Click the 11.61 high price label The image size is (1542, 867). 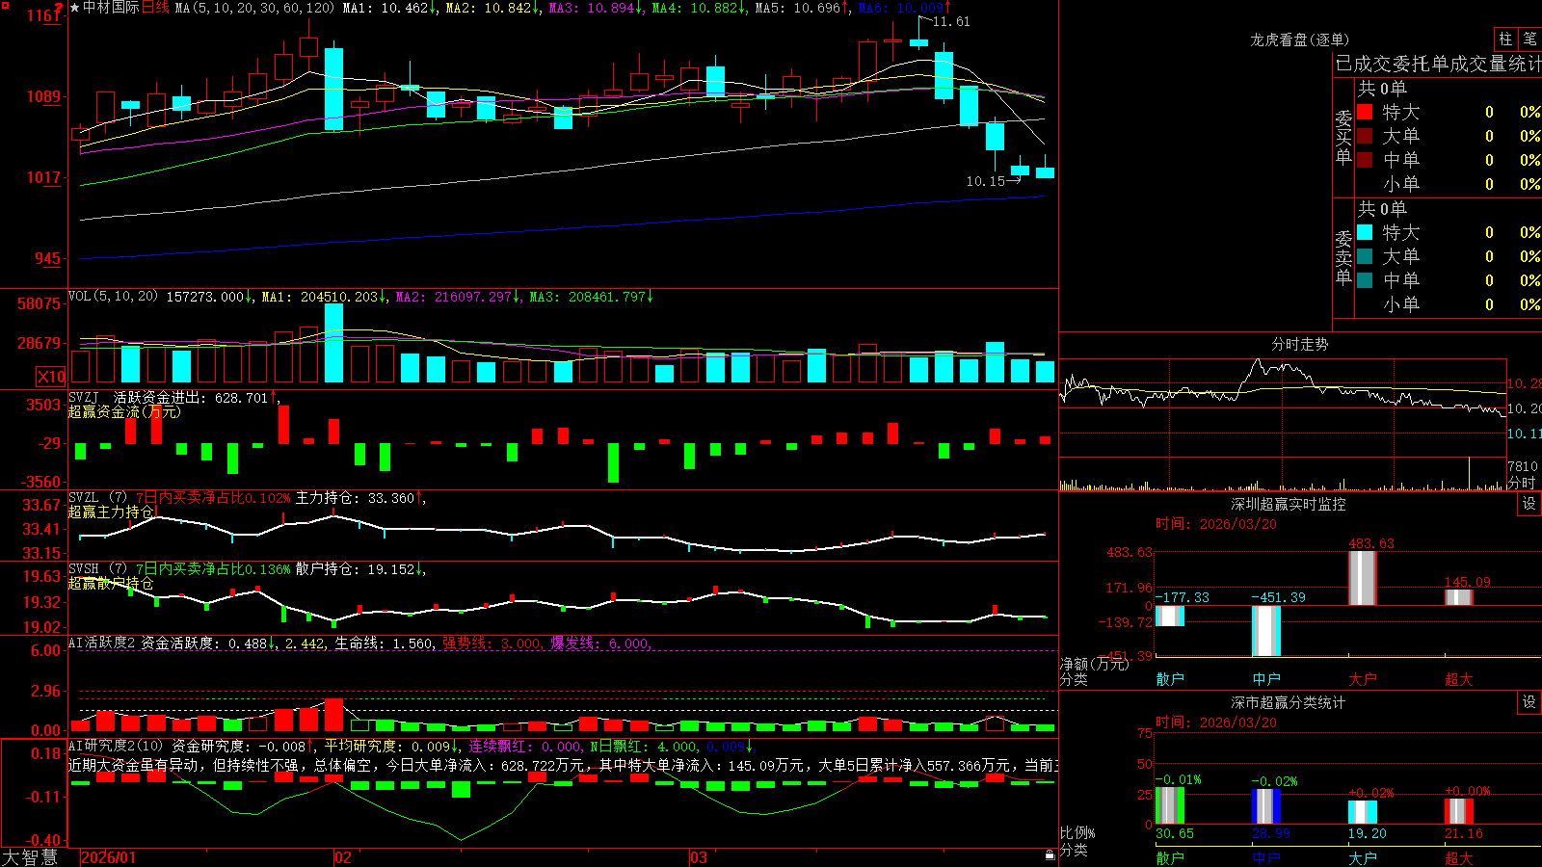pos(951,21)
